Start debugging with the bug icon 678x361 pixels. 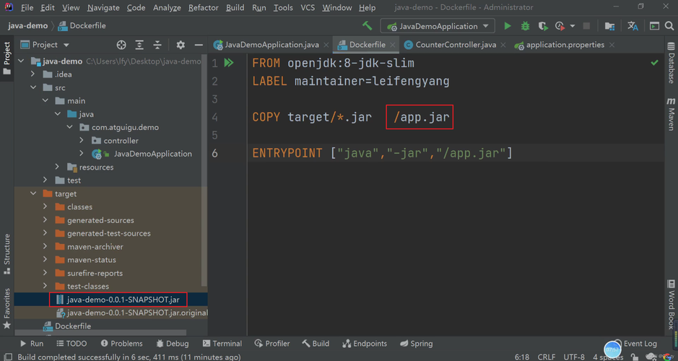(525, 26)
